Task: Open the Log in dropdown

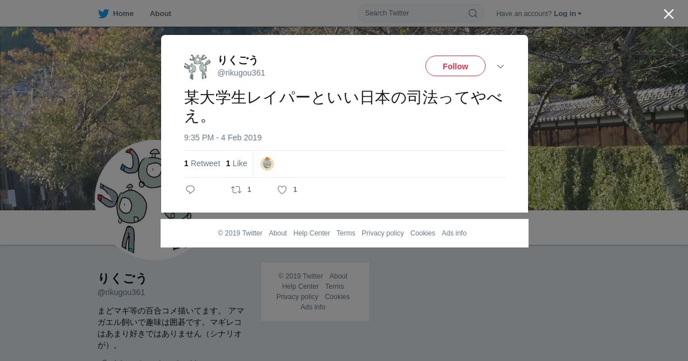Action: tap(568, 14)
